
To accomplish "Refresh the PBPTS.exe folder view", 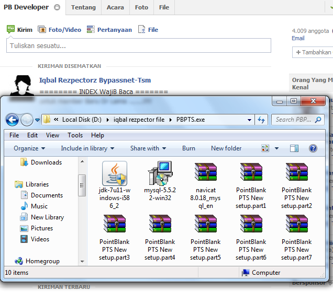I will click(x=261, y=120).
